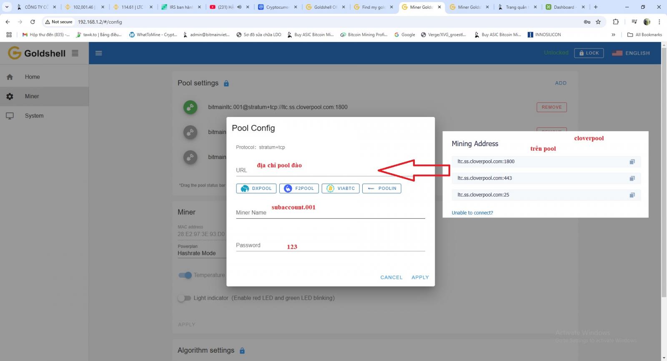Click the browser address bar
Screen dimensions: 667x361
coord(325,22)
